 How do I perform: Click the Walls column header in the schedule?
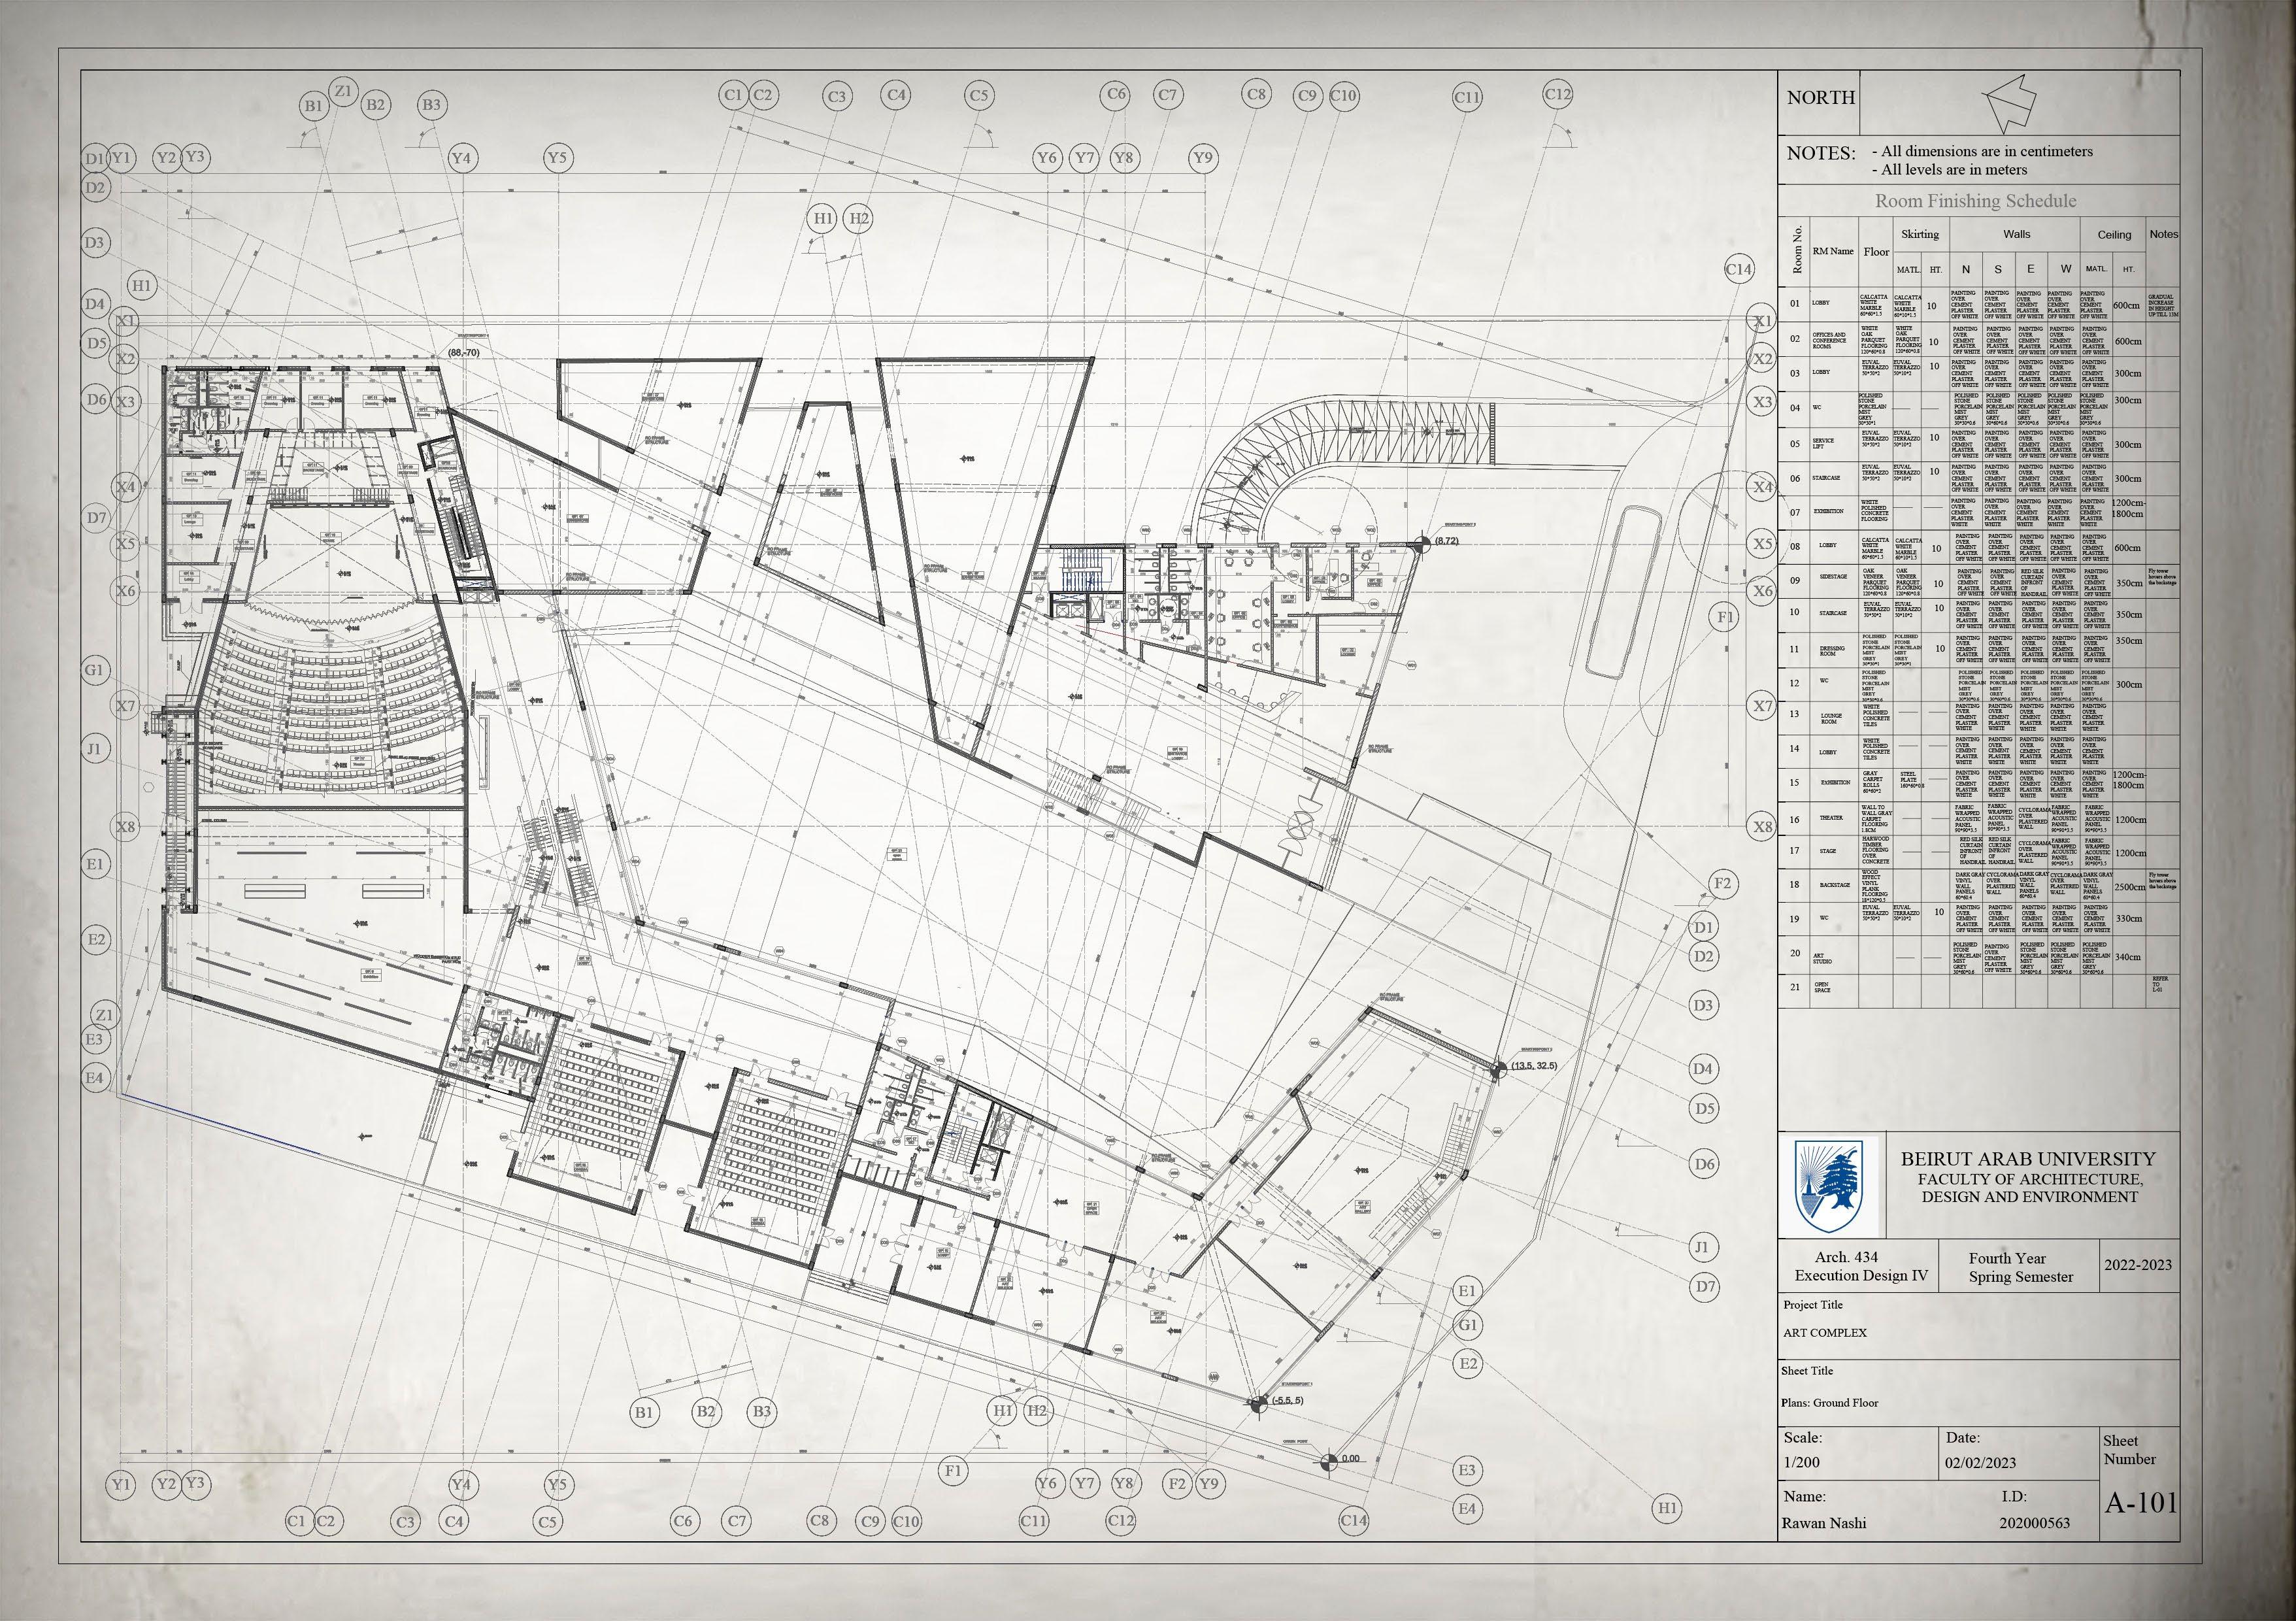click(2016, 234)
